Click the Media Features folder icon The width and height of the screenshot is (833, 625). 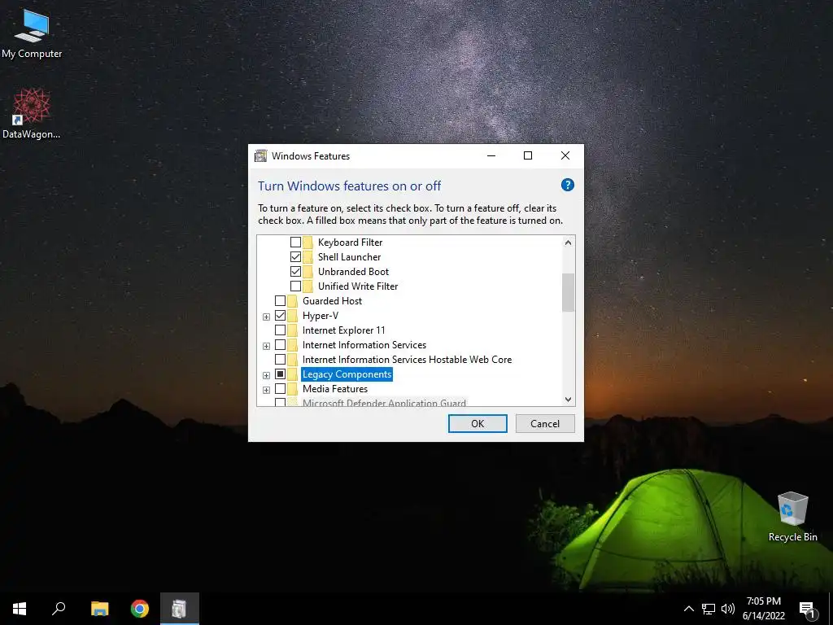(293, 389)
